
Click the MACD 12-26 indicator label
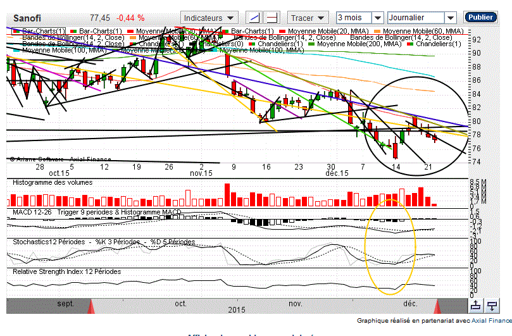(32, 212)
